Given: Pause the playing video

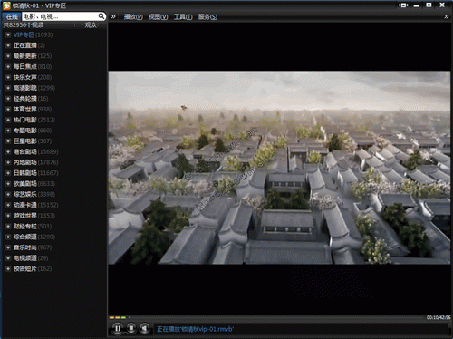Looking at the screenshot, I should click(118, 328).
